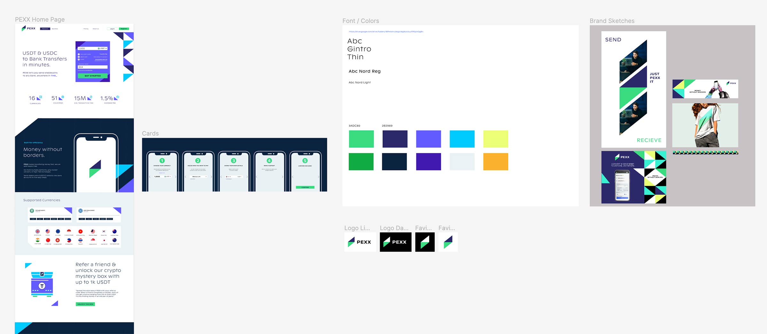
Task: Click the green step 3 circle badge
Action: click(x=234, y=161)
